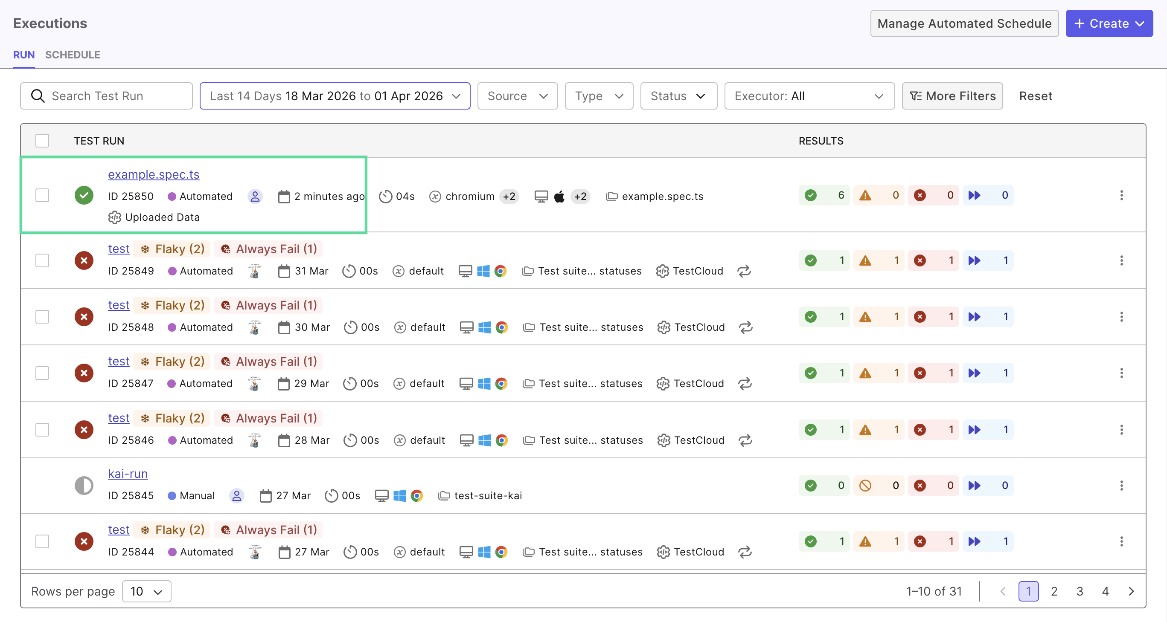1167x622 pixels.
Task: Open the Source filter dropdown
Action: tap(517, 96)
